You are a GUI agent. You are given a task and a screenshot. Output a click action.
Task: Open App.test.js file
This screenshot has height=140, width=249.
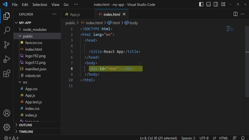click(37, 102)
